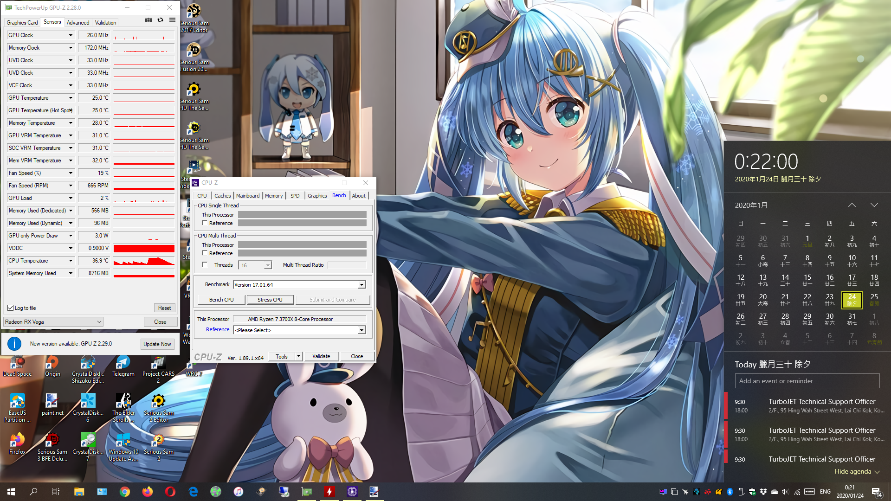Screen dimensions: 891x501
Task: Open the CrystalDiskMark 6 shortcut
Action: point(88,408)
